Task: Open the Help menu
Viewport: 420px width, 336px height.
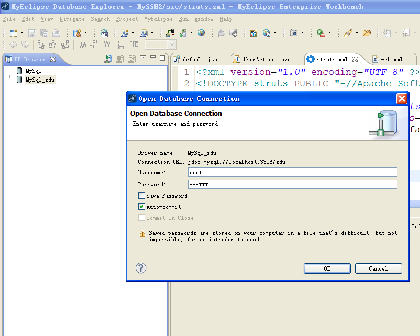Action: click(226, 19)
